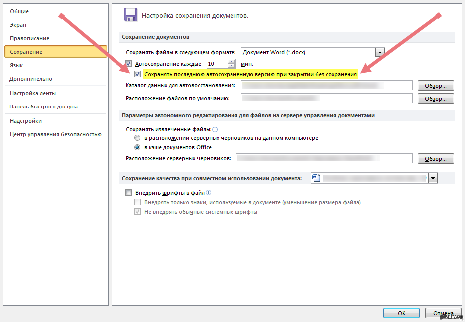Click label Сохранять файлы в следующем формате
Image resolution: width=465 pixels, height=322 pixels.
[x=181, y=52]
